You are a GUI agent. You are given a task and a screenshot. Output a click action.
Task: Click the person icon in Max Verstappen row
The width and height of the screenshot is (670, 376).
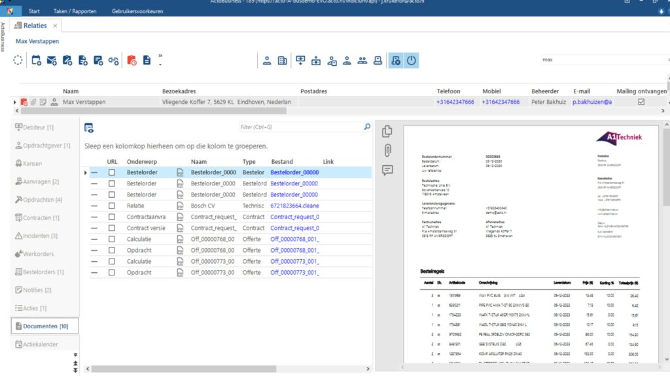tap(54, 102)
